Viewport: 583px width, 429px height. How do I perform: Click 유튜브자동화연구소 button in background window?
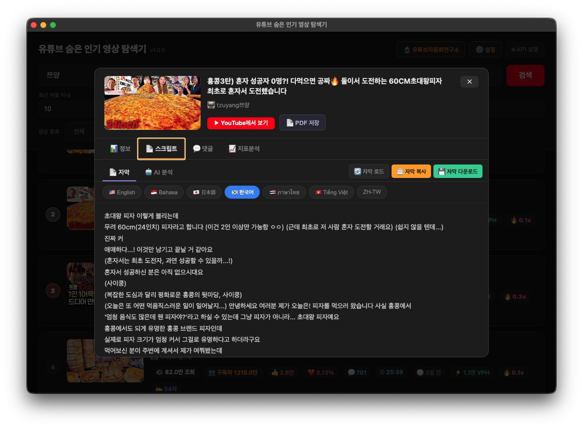431,50
